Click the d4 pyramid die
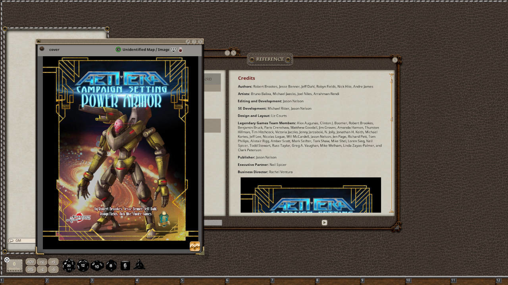This screenshot has width=508, height=285. tap(139, 265)
